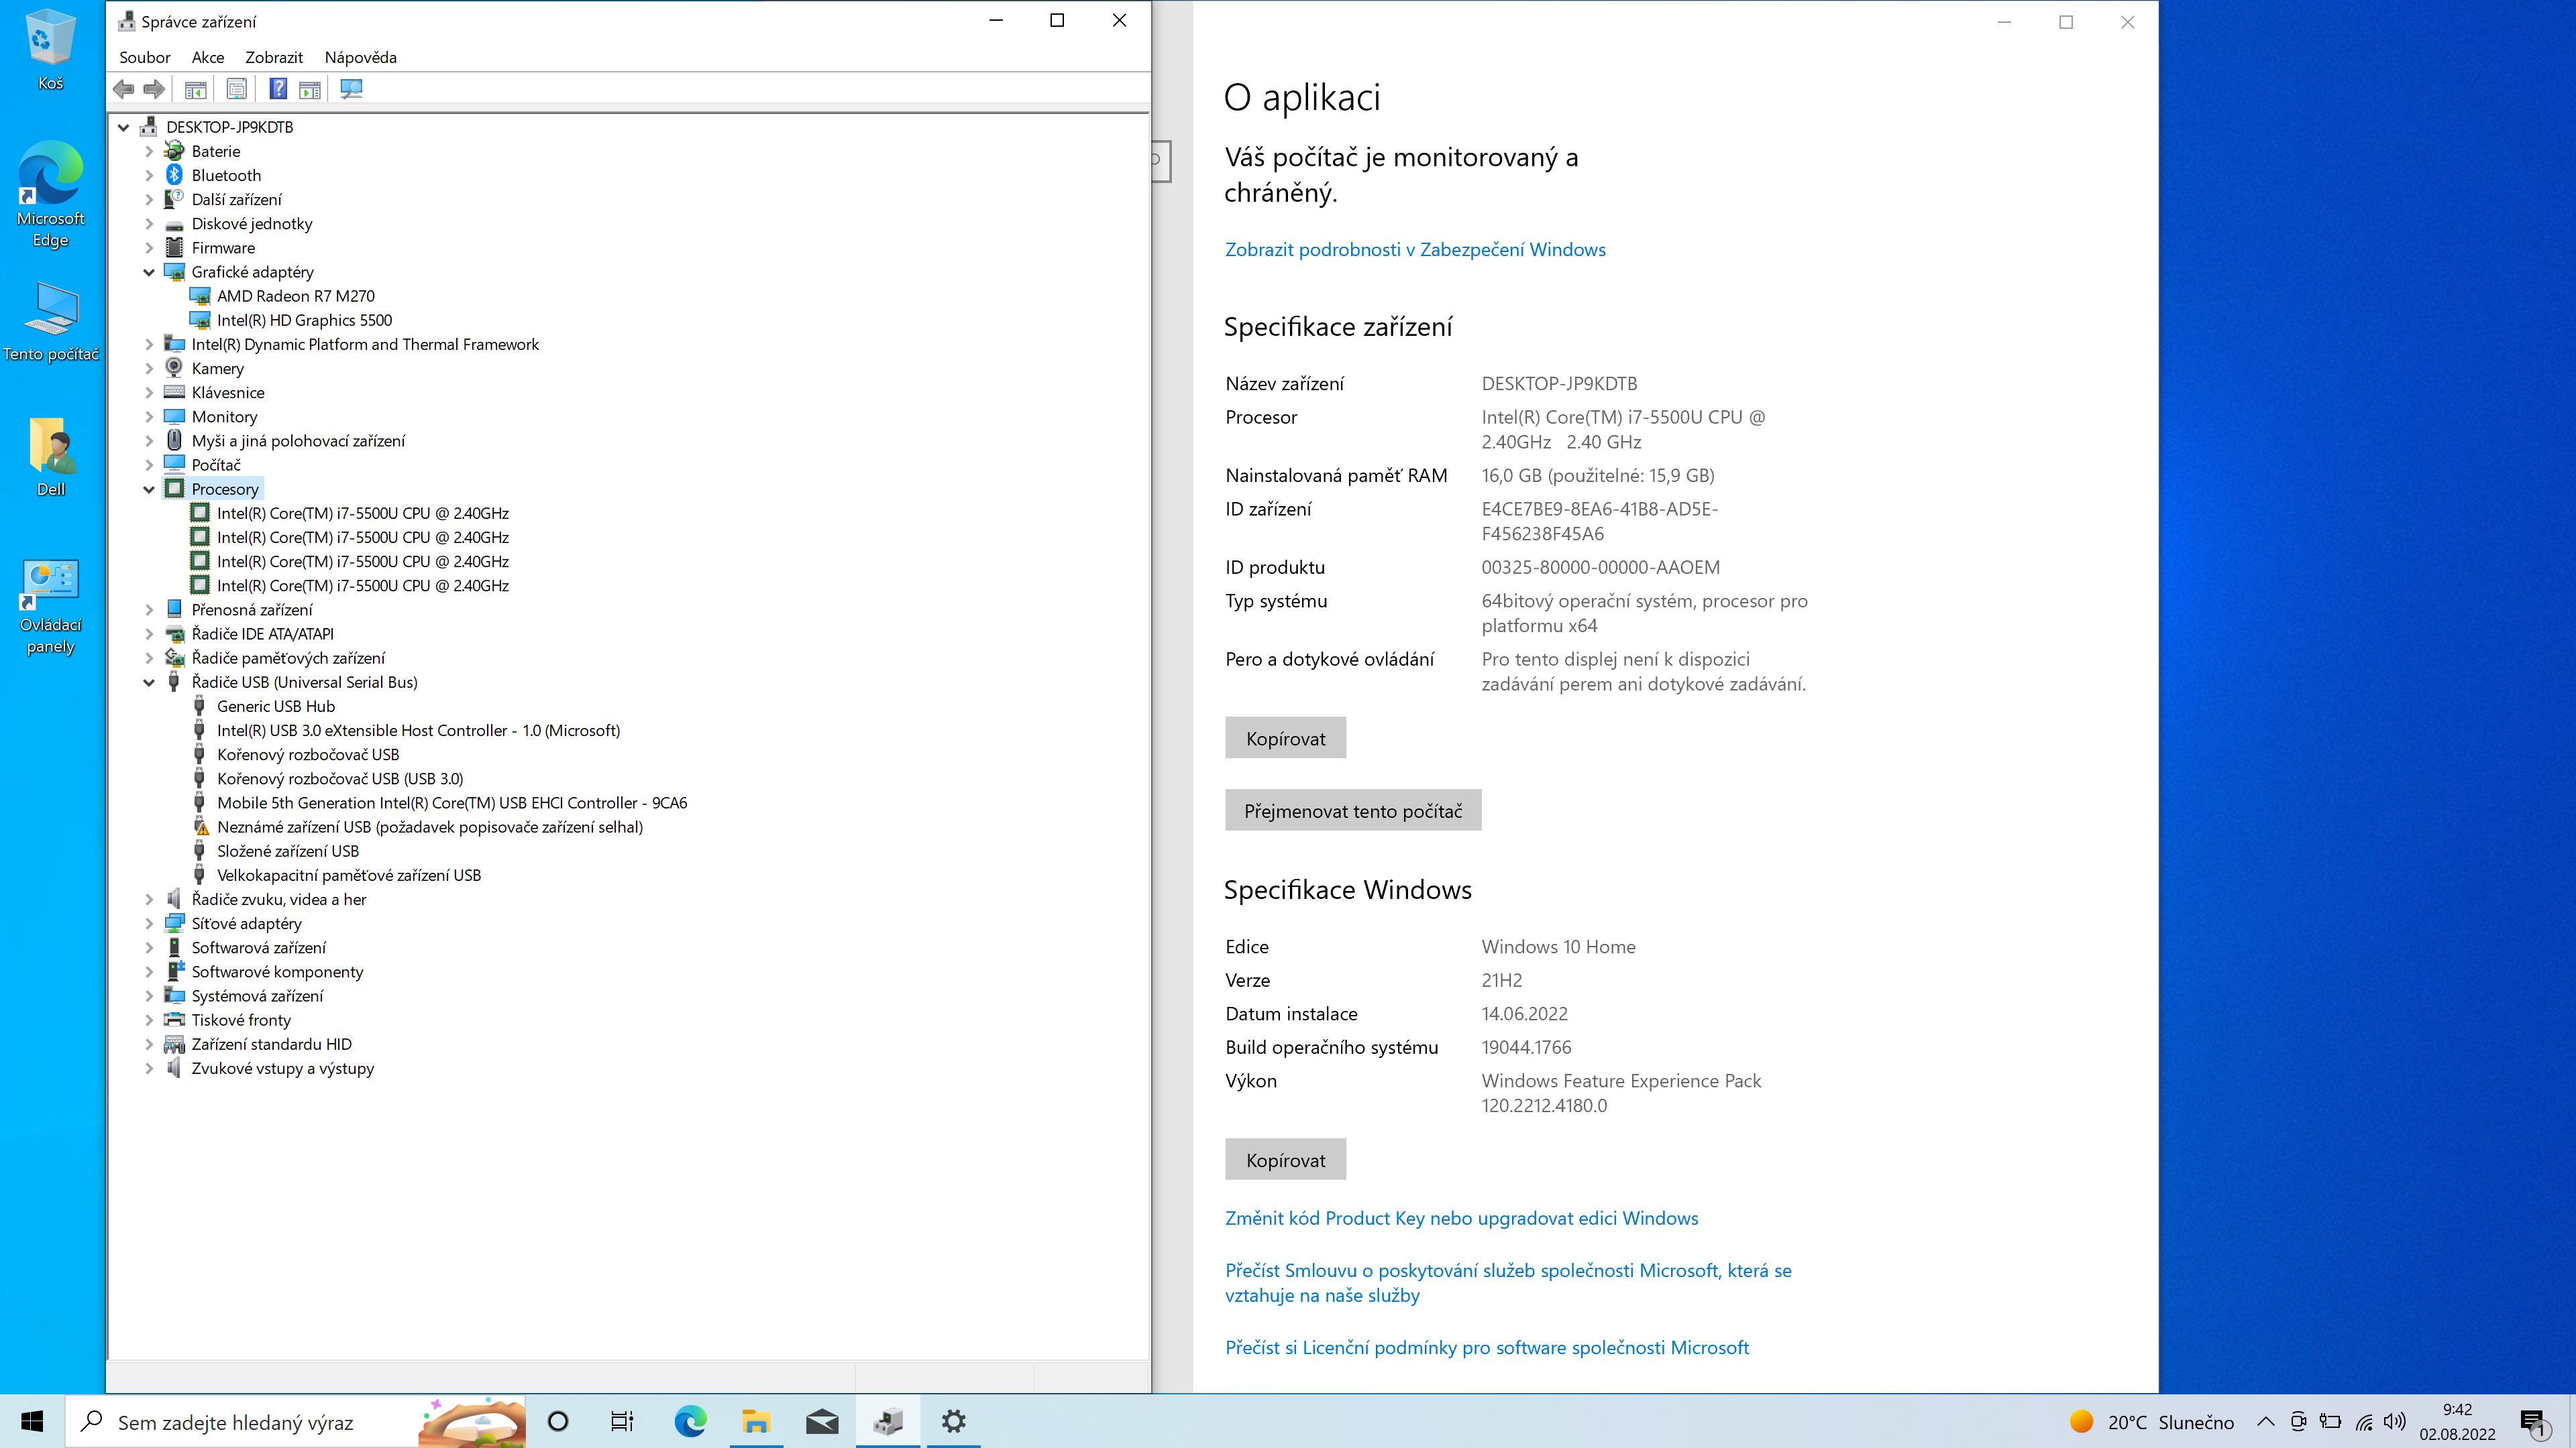Open the Koš recycle bin desktop icon
The image size is (2576, 1448).
pyautogui.click(x=50, y=50)
